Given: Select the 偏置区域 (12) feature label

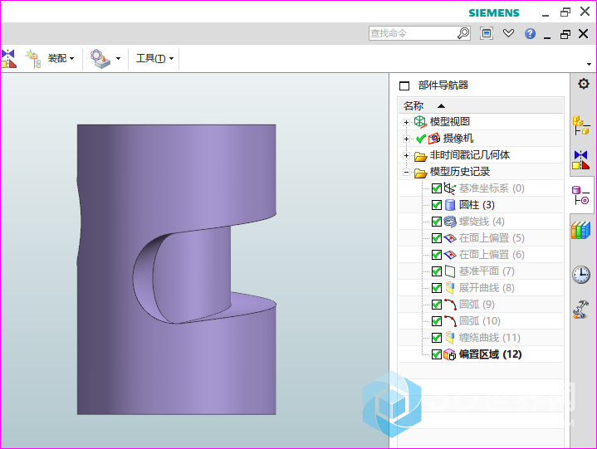Looking at the screenshot, I should [491, 354].
